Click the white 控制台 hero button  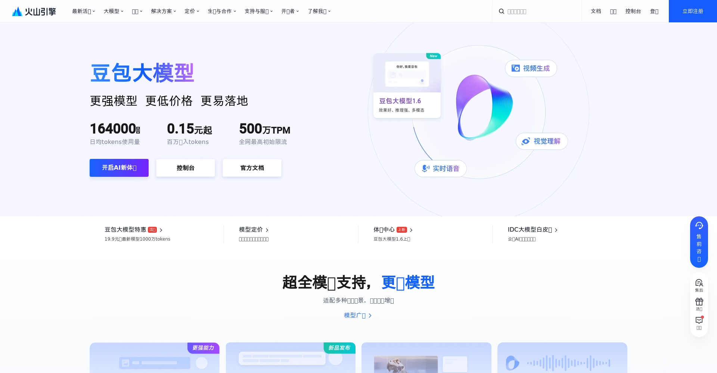(x=186, y=168)
